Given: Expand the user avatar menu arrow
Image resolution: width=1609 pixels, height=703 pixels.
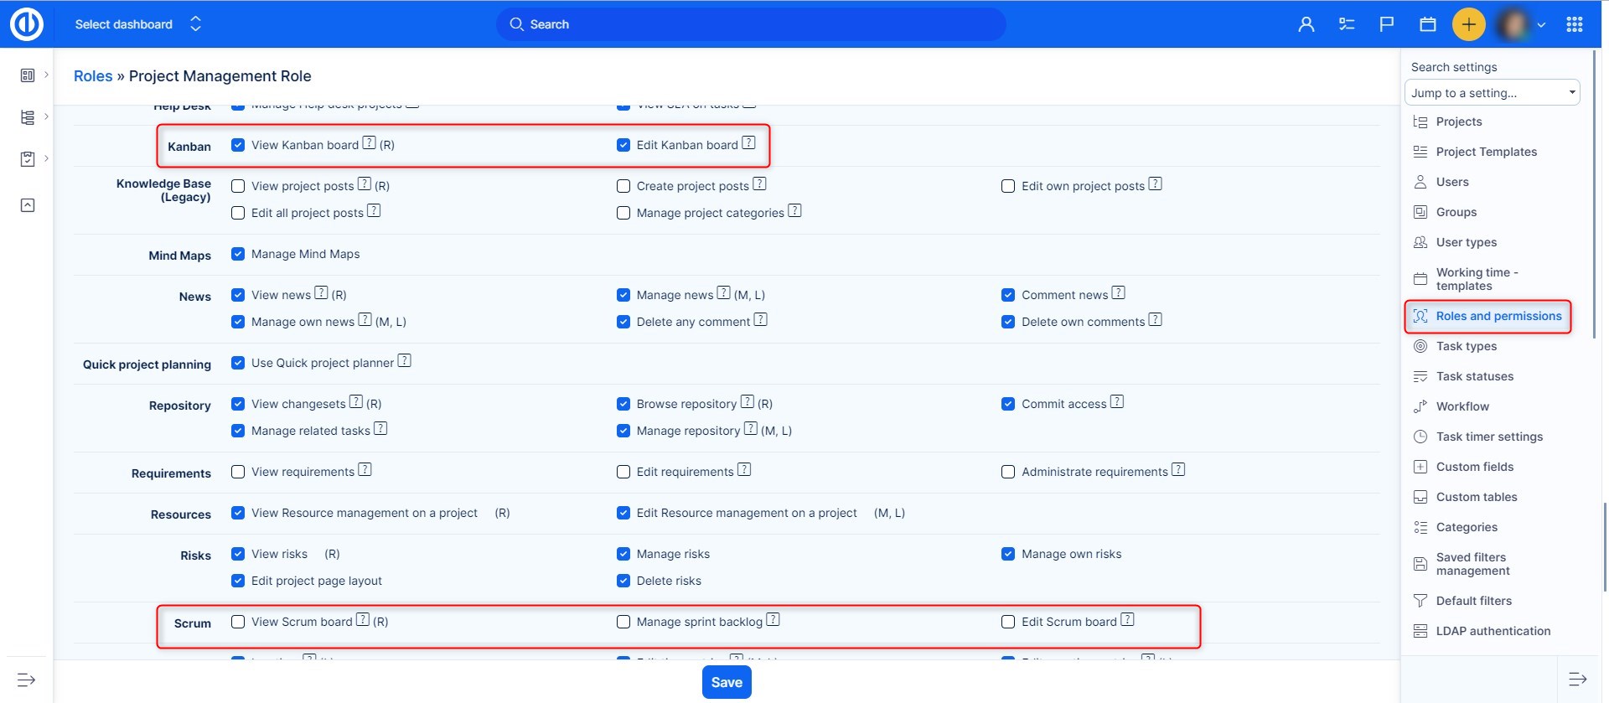Looking at the screenshot, I should 1541,25.
